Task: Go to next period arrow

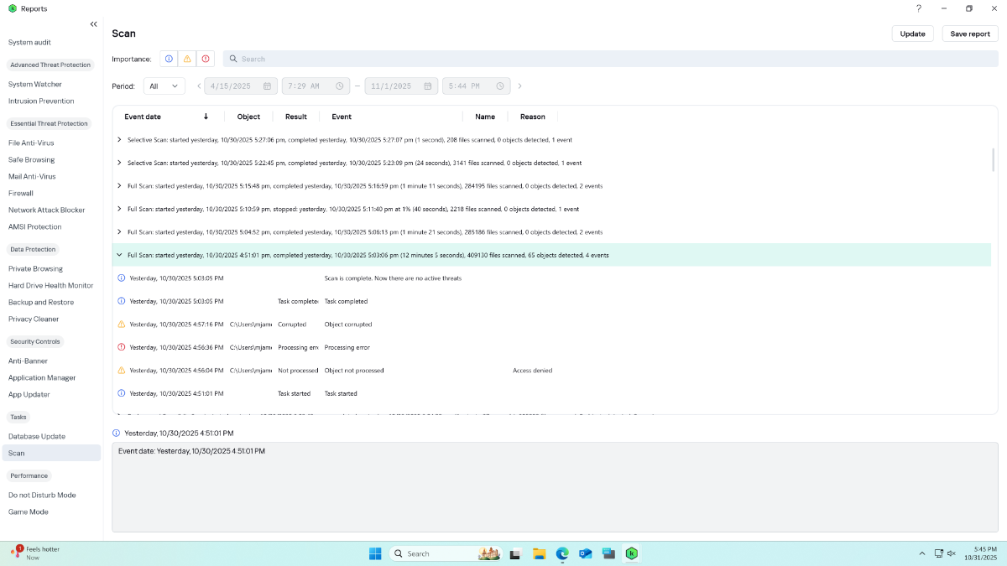Action: 519,86
